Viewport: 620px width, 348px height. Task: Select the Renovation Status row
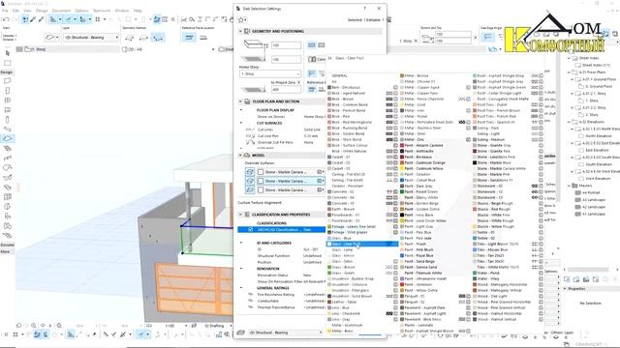click(x=285, y=275)
